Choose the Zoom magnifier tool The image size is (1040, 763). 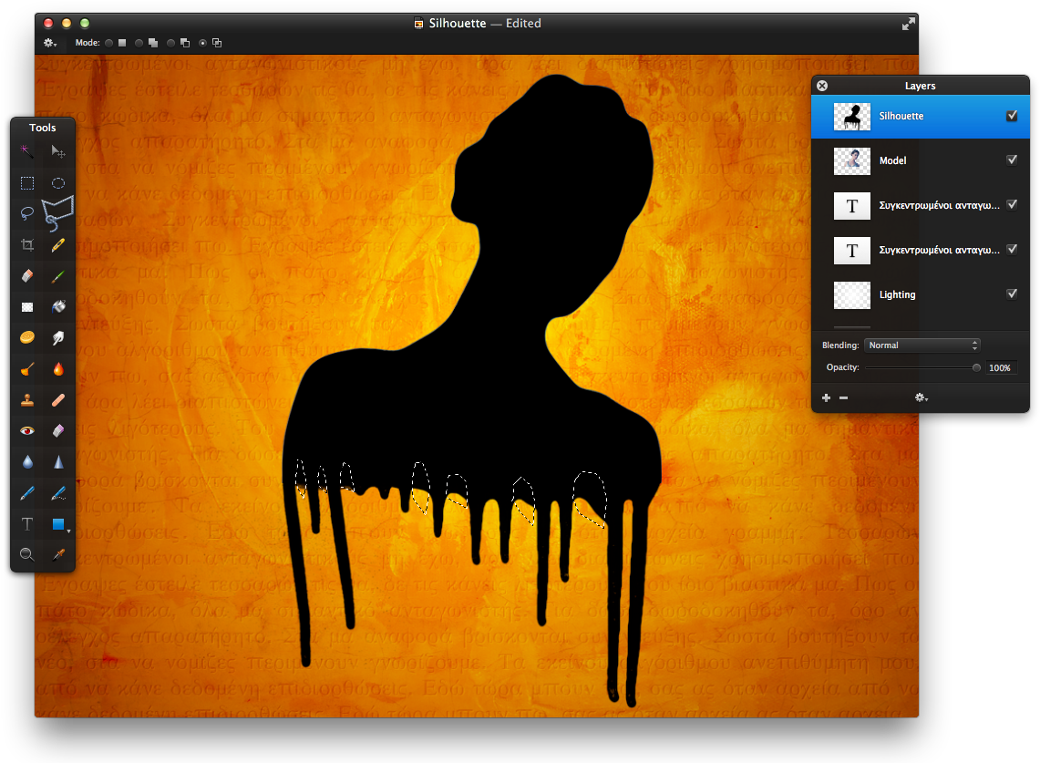[26, 553]
